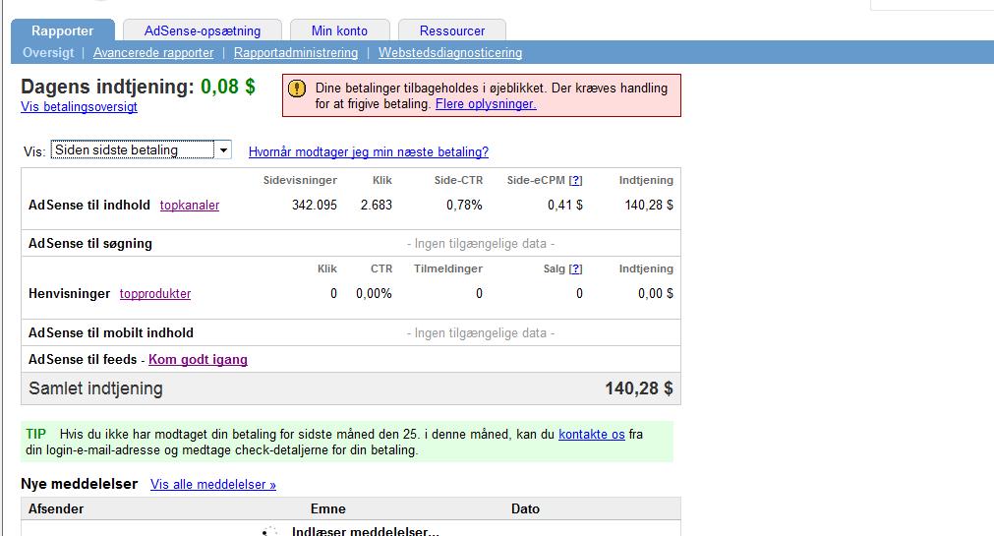
Task: Open the 'topprodukter' link under Henvisninger
Action: coord(155,294)
